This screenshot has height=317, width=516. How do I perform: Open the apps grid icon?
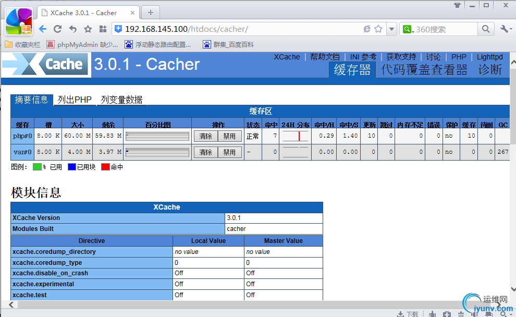(103, 29)
